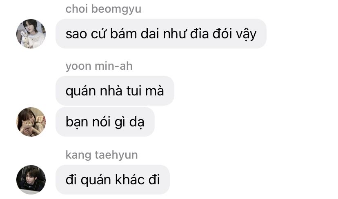Click the word "vậy" ending beomgyu's message
Image resolution: width=338 pixels, height=199 pixels.
point(246,35)
